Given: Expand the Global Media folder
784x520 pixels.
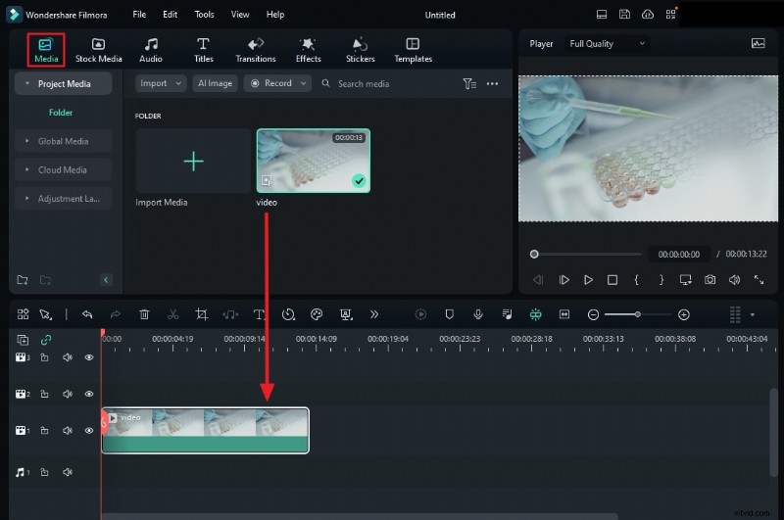Looking at the screenshot, I should point(63,141).
